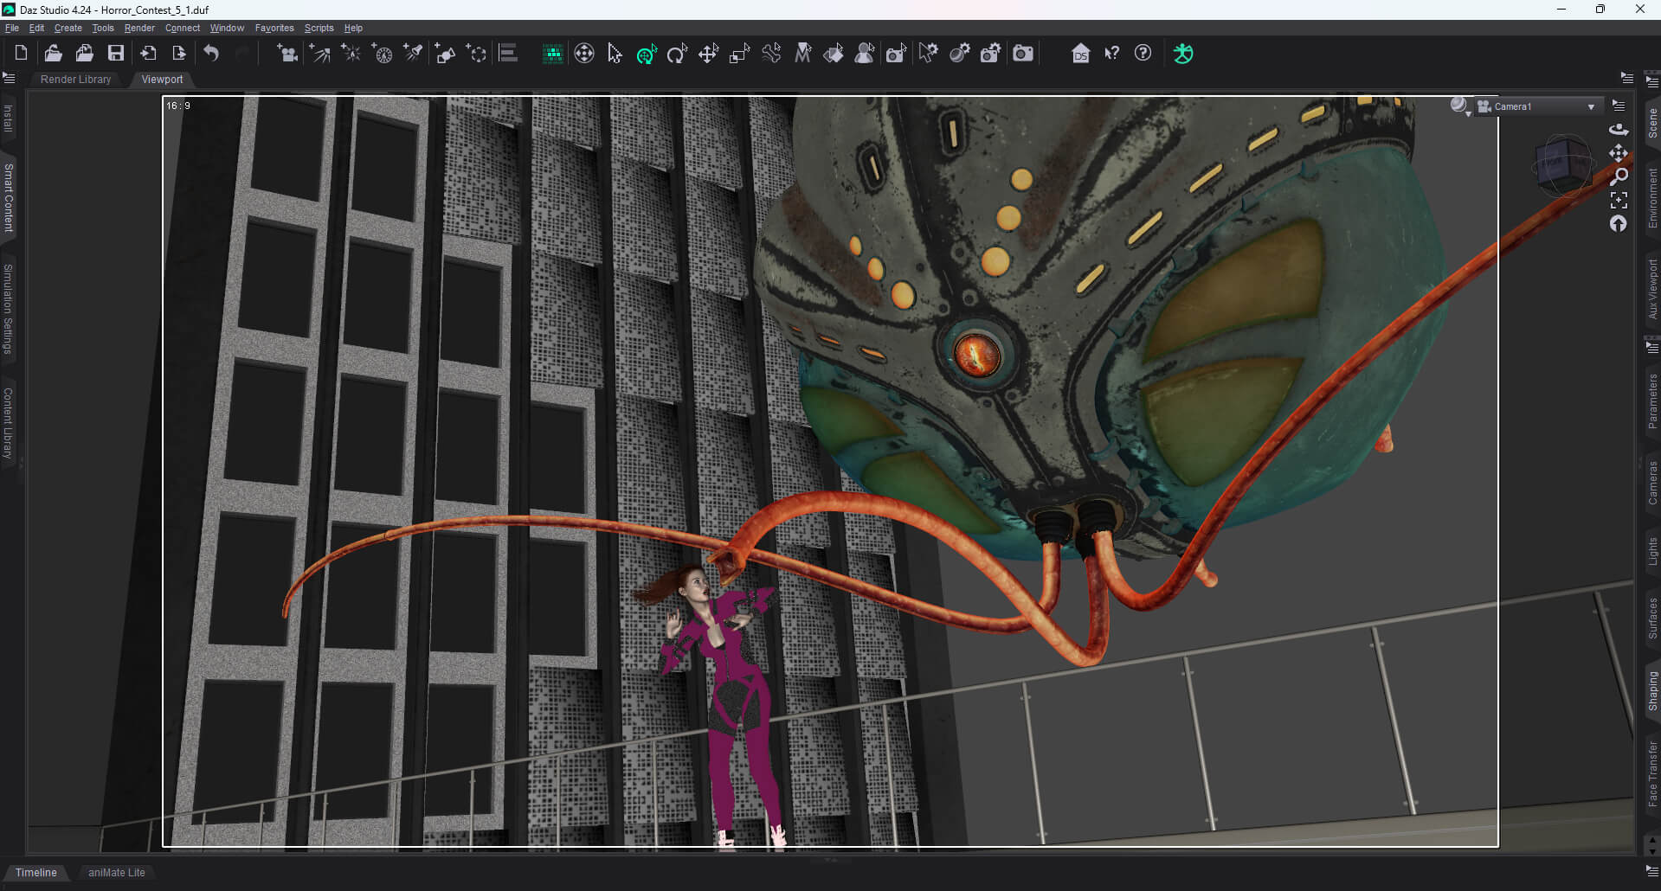Click the Import icon in the toolbar
The image size is (1661, 891).
pyautogui.click(x=148, y=54)
